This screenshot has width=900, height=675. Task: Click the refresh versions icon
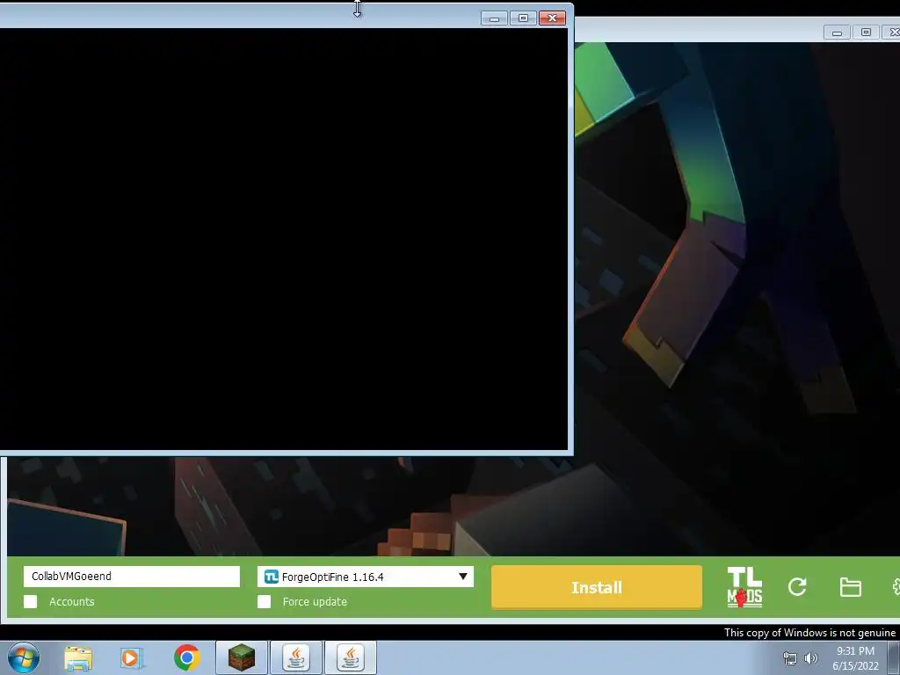click(x=797, y=586)
